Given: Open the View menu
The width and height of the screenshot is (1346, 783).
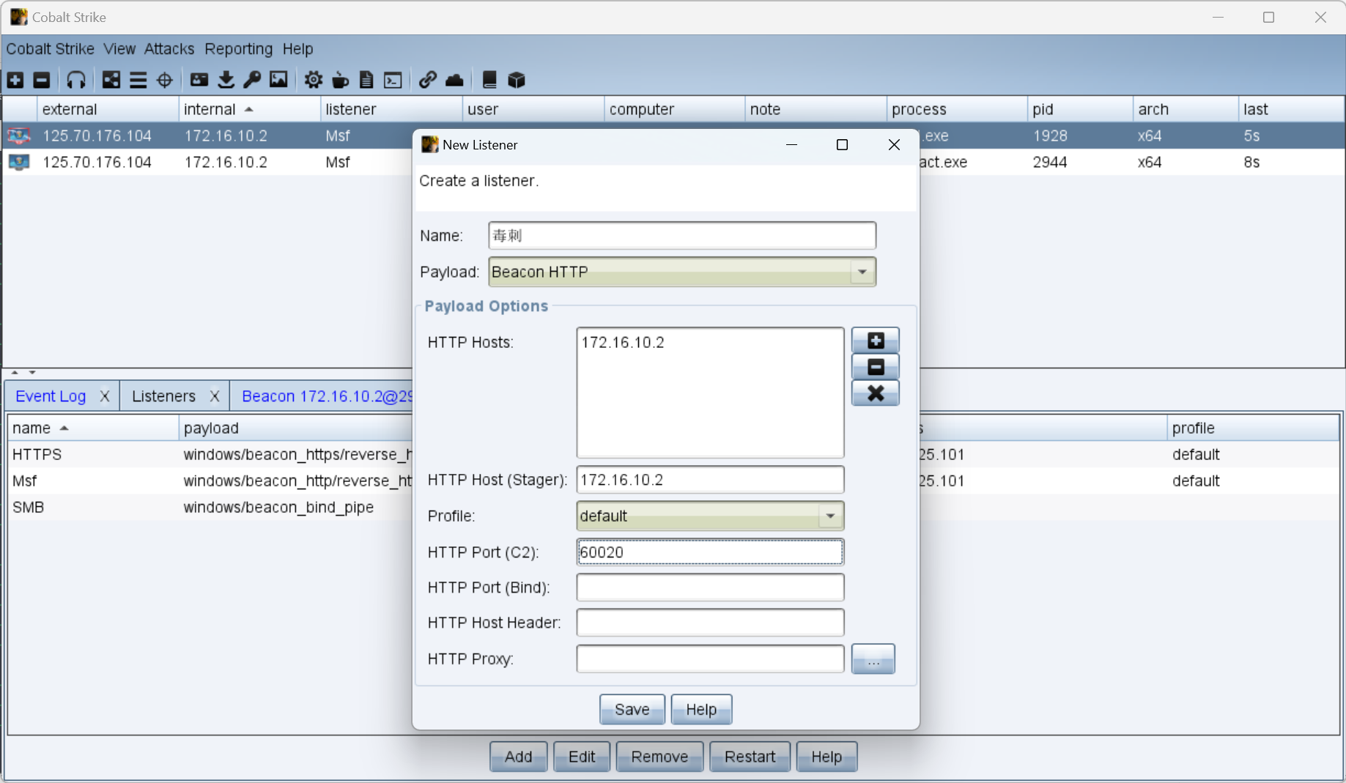Looking at the screenshot, I should pyautogui.click(x=119, y=49).
